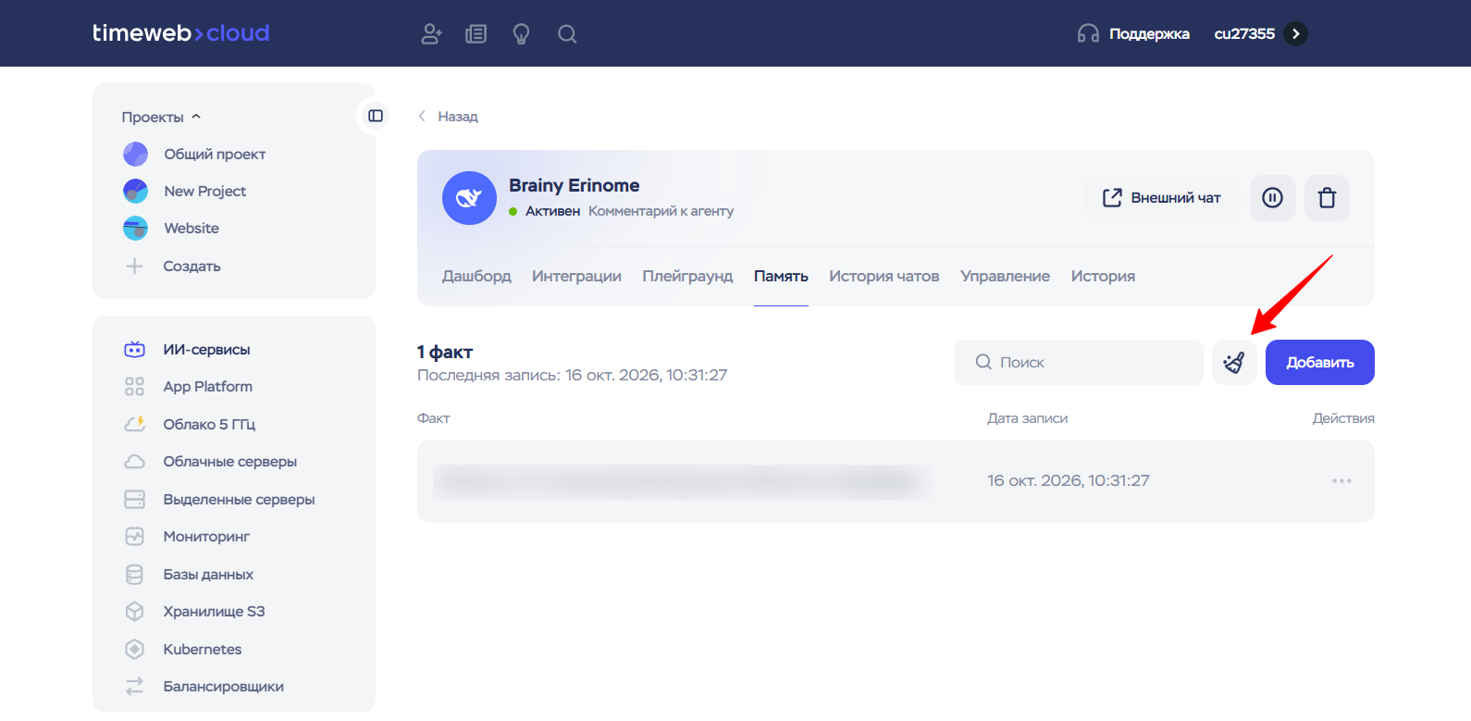Click the add user icon in header
Image resolution: width=1471 pixels, height=721 pixels.
[x=431, y=34]
